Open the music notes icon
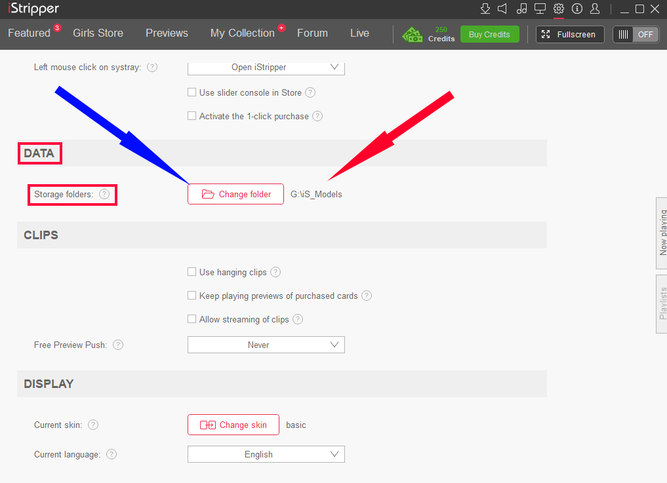This screenshot has width=667, height=483. (522, 9)
